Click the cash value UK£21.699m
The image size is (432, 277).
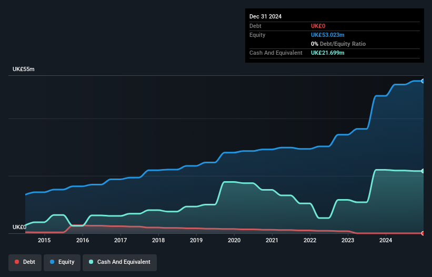(328, 53)
